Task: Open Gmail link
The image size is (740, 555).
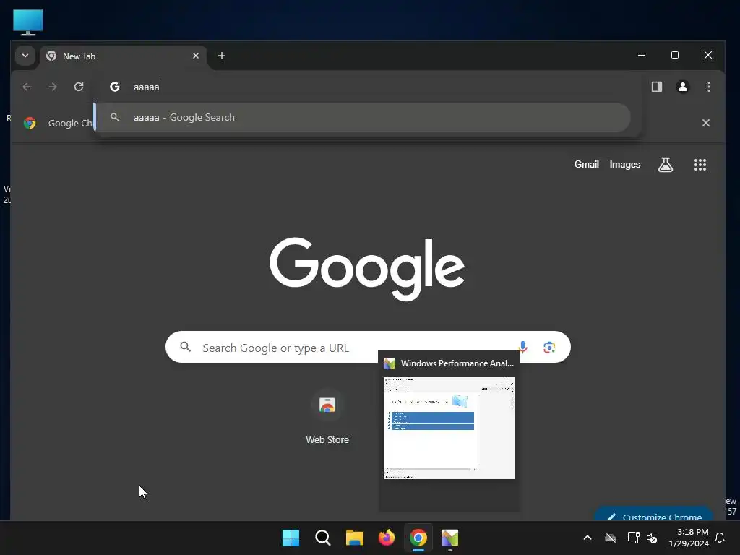Action: [x=586, y=164]
